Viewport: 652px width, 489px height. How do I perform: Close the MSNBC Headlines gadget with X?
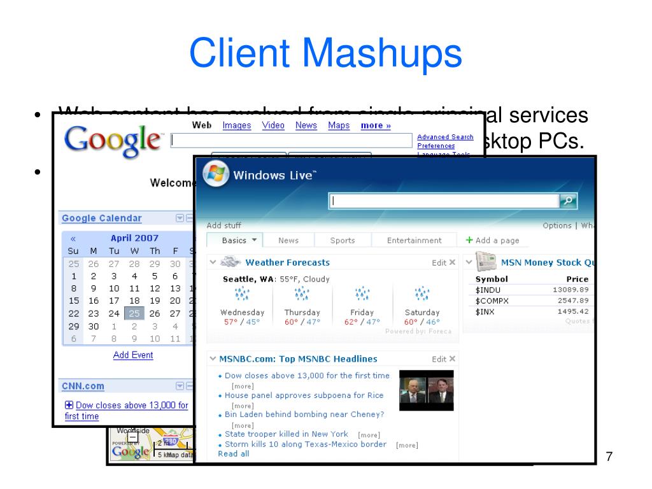tap(453, 358)
